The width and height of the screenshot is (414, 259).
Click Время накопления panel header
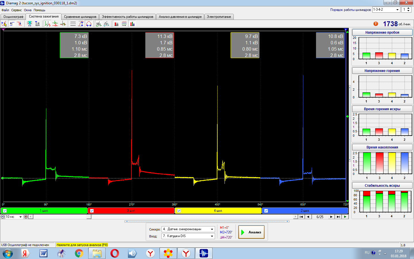tap(382, 147)
